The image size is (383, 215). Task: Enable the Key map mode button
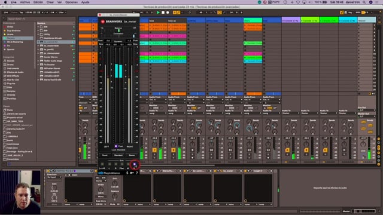[350, 13]
